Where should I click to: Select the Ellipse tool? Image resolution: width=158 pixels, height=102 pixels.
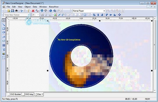point(4,32)
